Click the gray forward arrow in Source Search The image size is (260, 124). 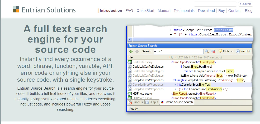[x=137, y=51]
